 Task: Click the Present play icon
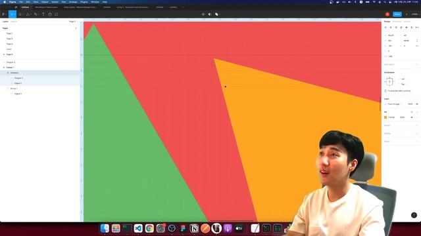pyautogui.click(x=407, y=14)
